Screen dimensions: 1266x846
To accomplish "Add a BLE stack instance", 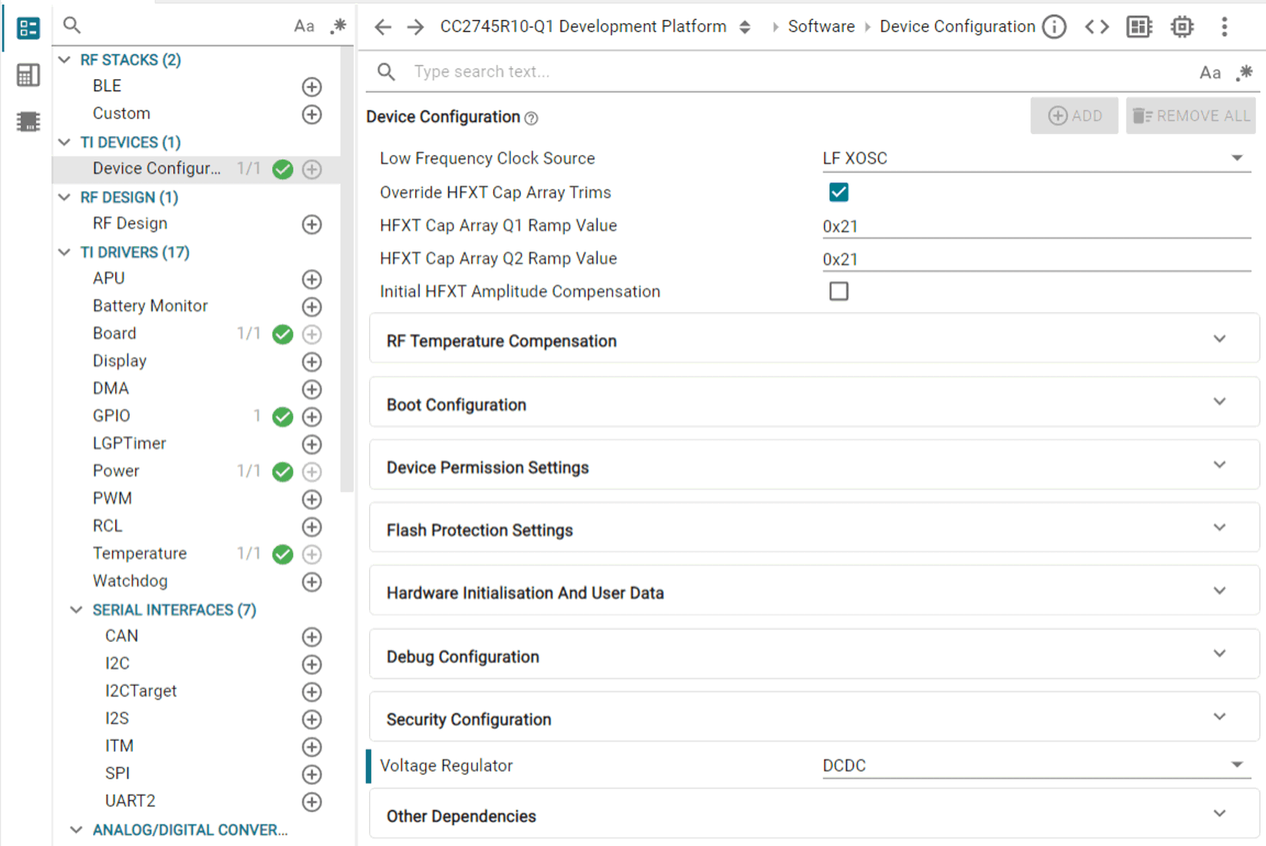I will 312,87.
